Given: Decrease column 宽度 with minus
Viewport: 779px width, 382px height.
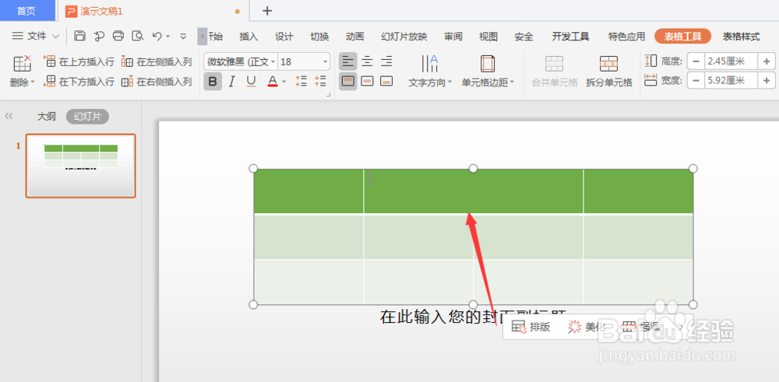Looking at the screenshot, I should click(x=696, y=80).
